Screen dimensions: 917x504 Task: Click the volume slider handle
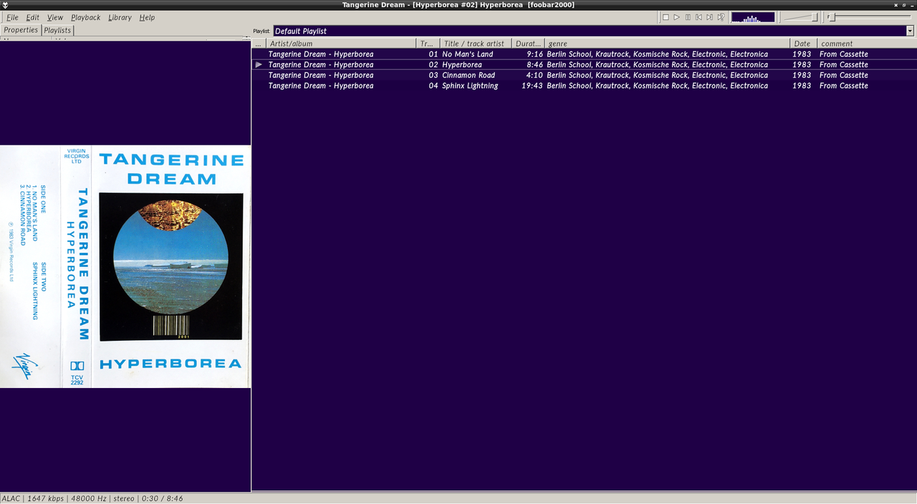click(815, 17)
